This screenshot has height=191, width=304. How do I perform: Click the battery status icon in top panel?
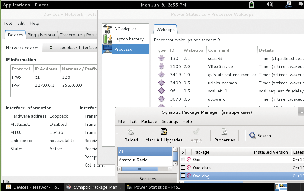tap(251, 5)
